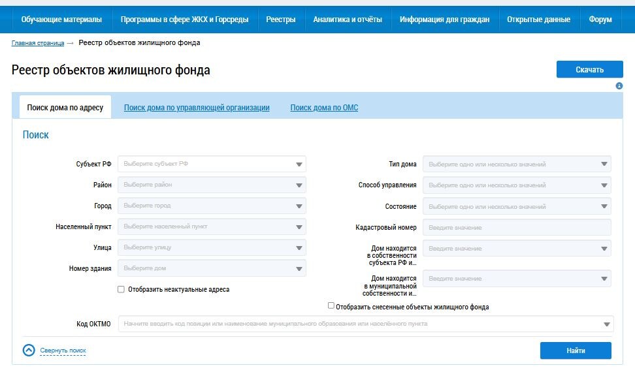This screenshot has height=374, width=635.
Task: Open dropdown for Дом находится в собственности субъекта РФ
Action: [x=517, y=249]
